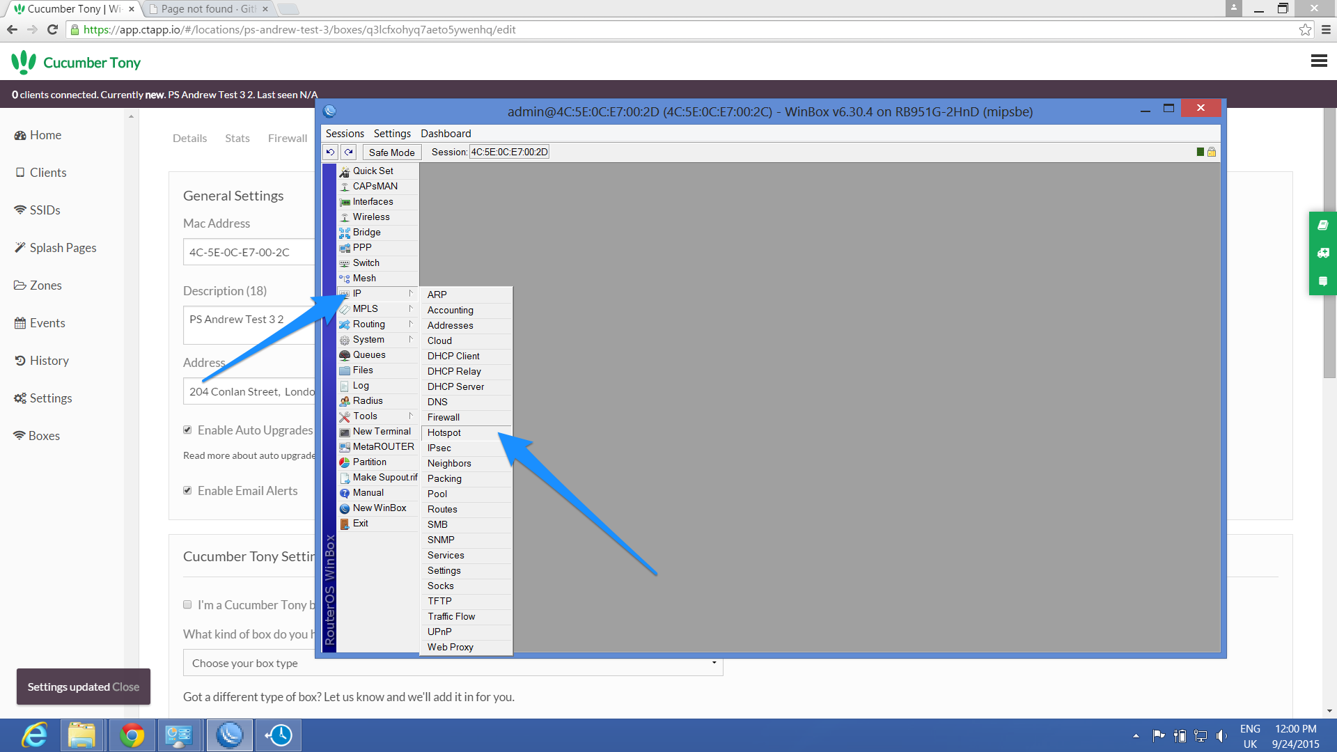The width and height of the screenshot is (1337, 752).
Task: Open Dashboard menu in WinBox
Action: tap(446, 133)
